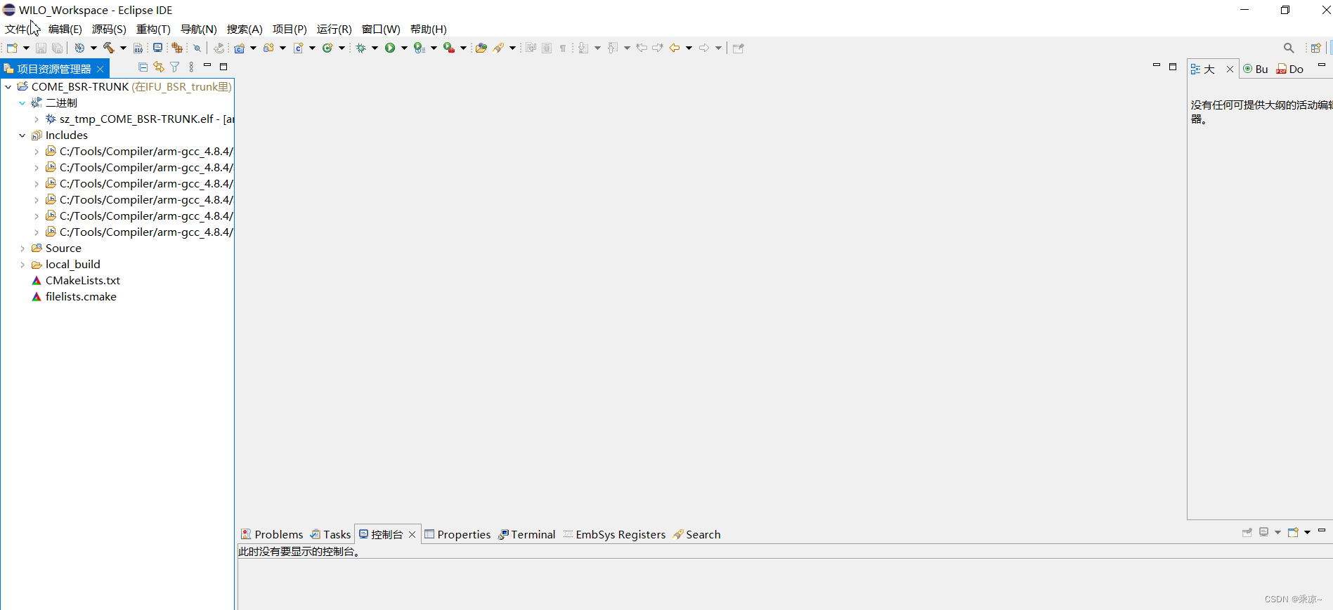Image resolution: width=1333 pixels, height=610 pixels.
Task: Switch to the Do PDF documents tab
Action: [x=1290, y=69]
